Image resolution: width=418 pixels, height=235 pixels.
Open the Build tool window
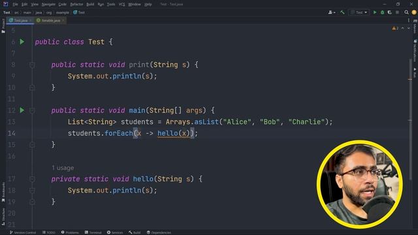[x=135, y=232]
